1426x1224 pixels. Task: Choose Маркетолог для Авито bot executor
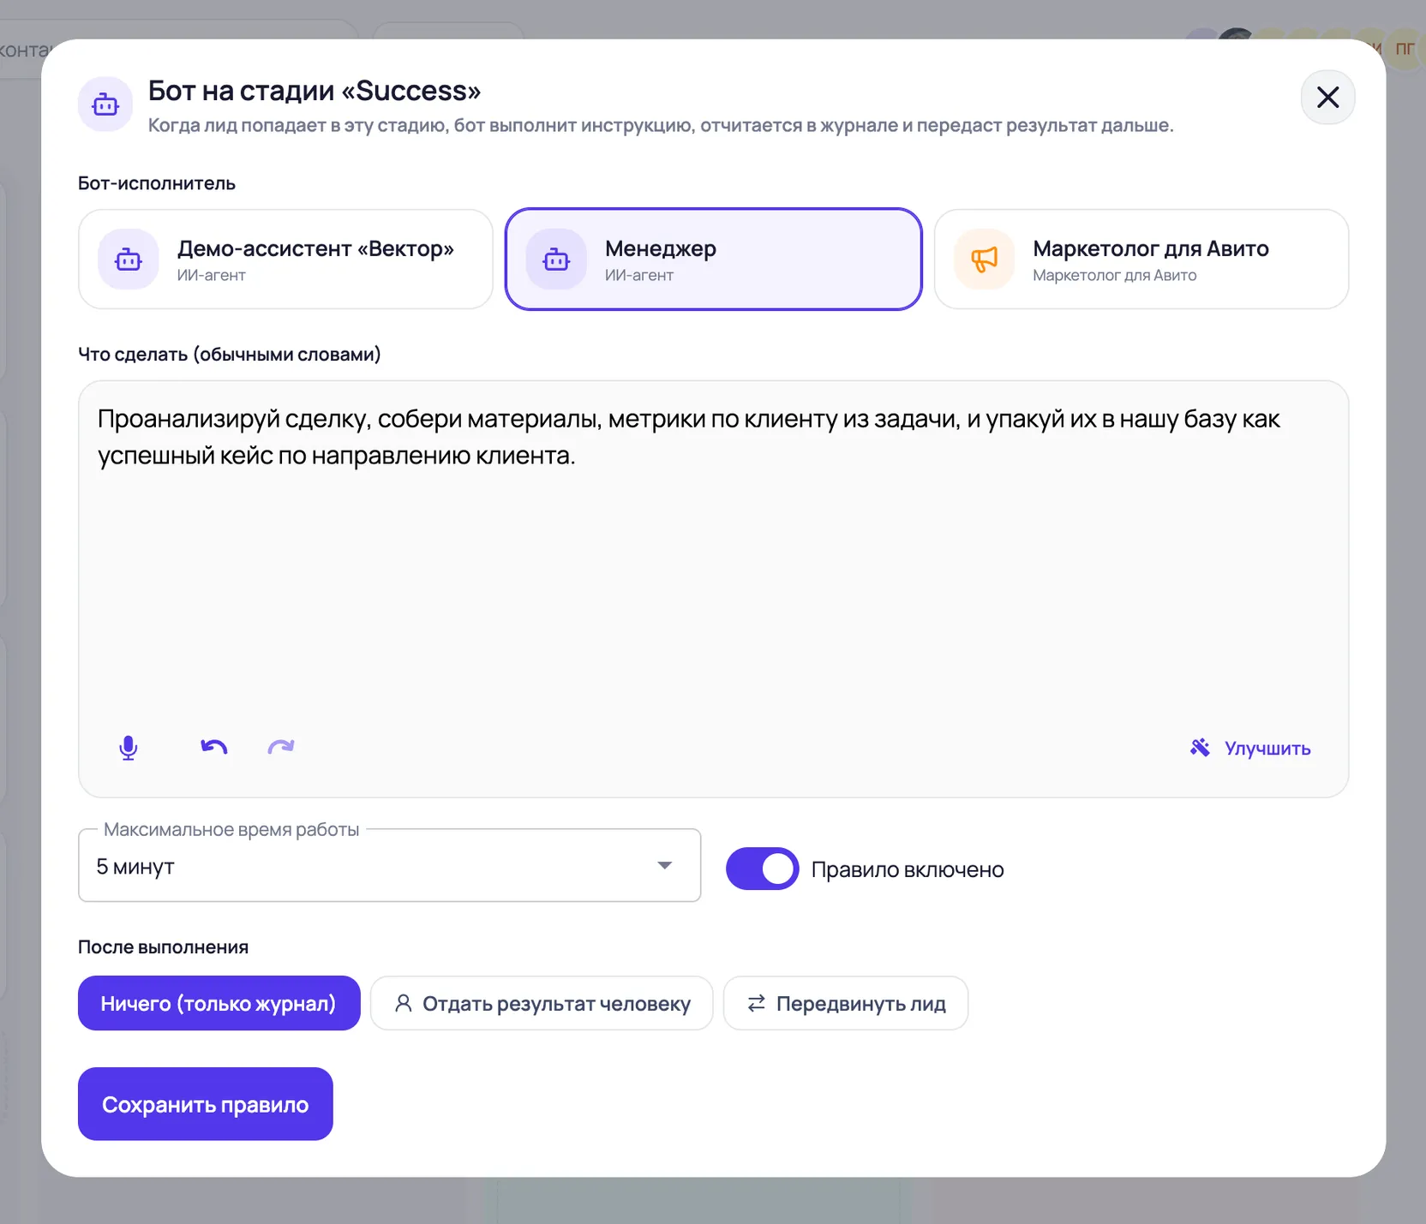click(1141, 259)
